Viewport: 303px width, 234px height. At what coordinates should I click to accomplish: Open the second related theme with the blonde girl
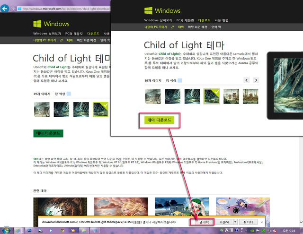(x=121, y=207)
